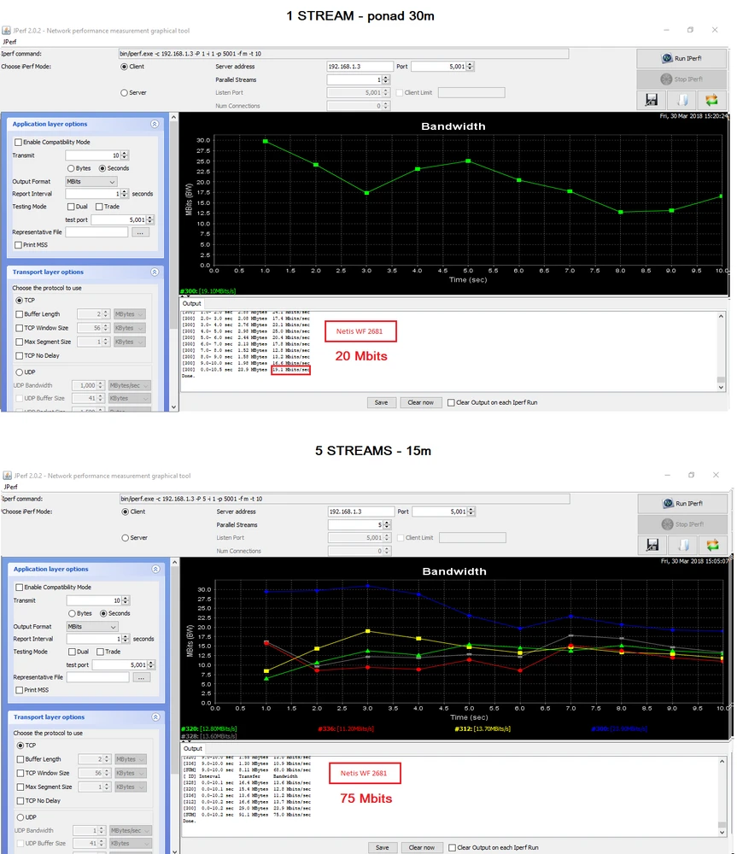
Task: Click Save button below bottom output
Action: tap(382, 847)
